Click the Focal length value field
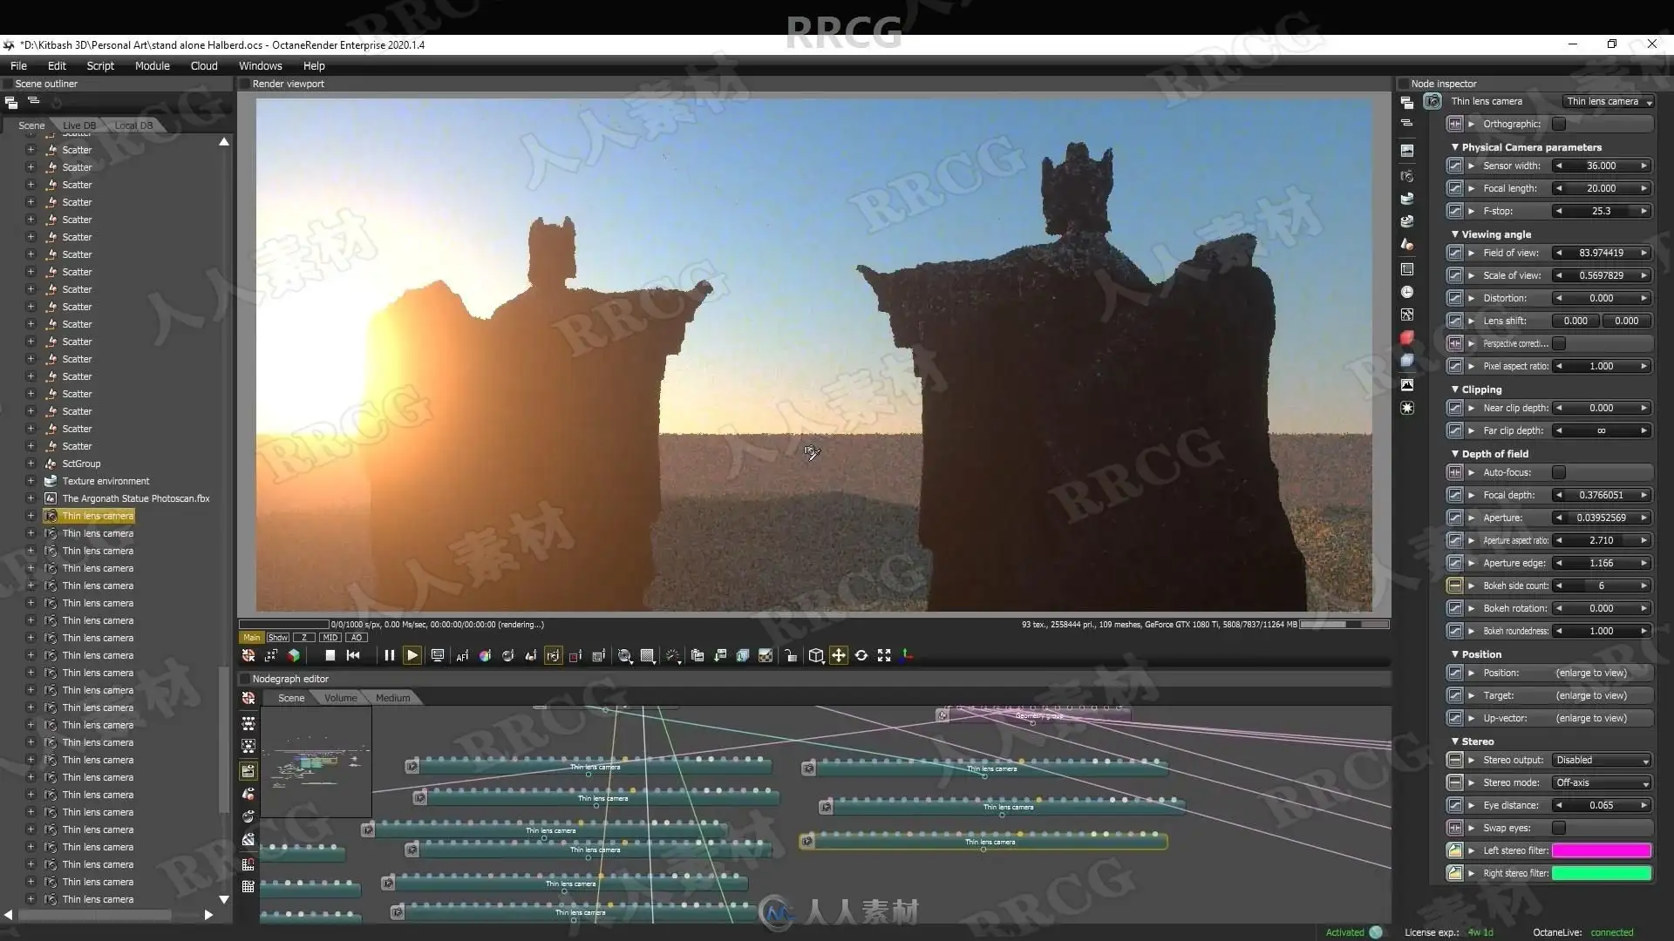 [1601, 188]
